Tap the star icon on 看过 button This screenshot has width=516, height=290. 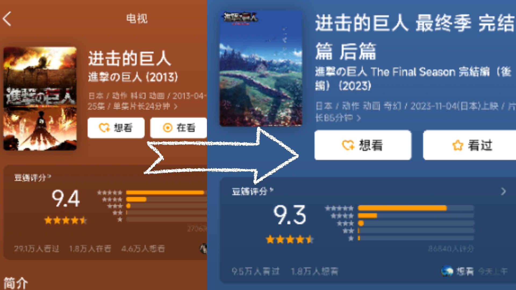tap(458, 145)
